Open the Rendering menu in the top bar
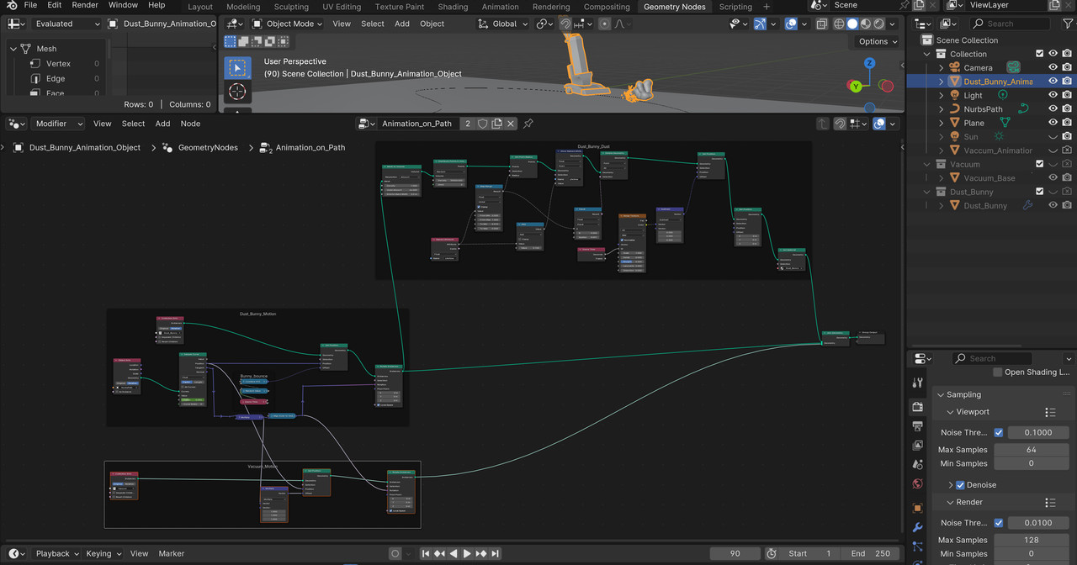Viewport: 1077px width, 565px height. coord(551,7)
